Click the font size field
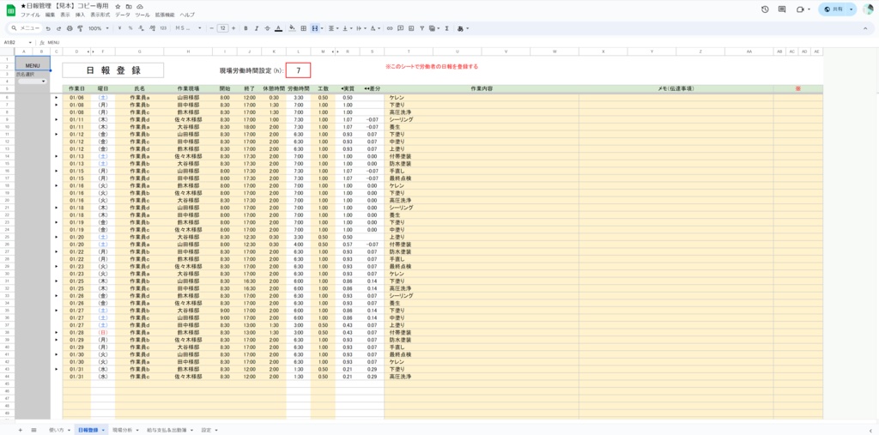The width and height of the screenshot is (879, 435). click(222, 28)
